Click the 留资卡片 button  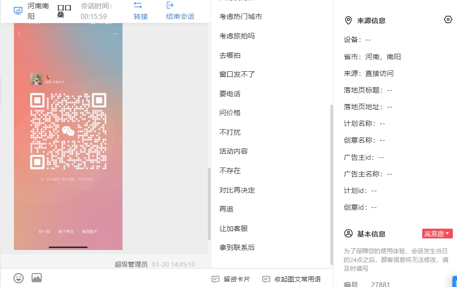click(231, 280)
